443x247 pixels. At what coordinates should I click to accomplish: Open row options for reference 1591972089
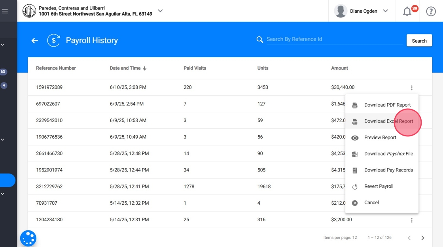point(412,88)
